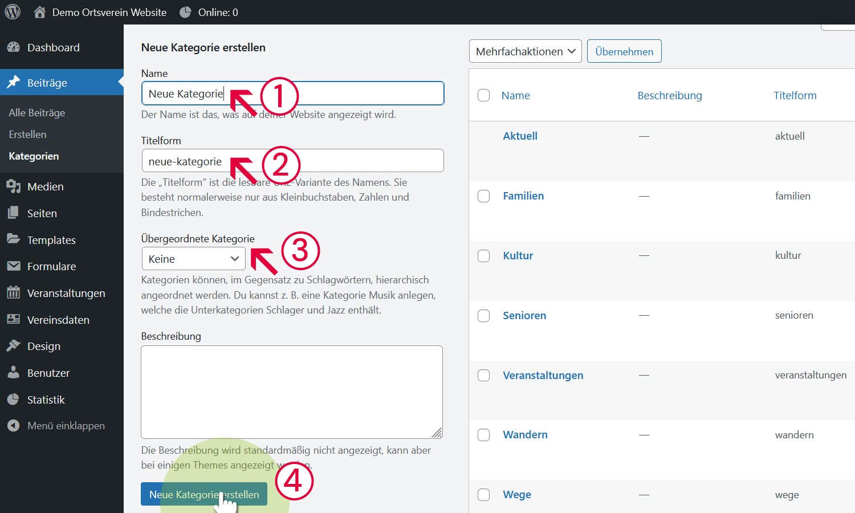This screenshot has height=513, width=855.
Task: Click into the Beschreibung text area
Action: coord(292,392)
